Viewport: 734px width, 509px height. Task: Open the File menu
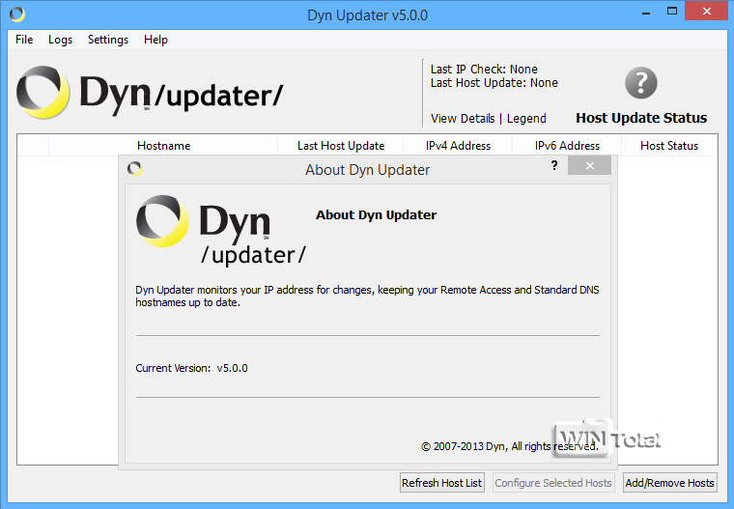coord(24,40)
